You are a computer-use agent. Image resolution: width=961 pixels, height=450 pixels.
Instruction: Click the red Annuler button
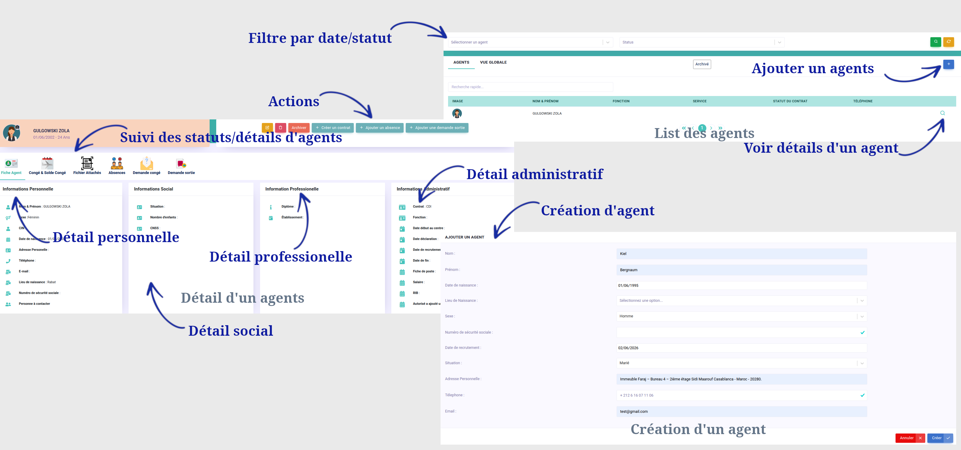(x=910, y=438)
